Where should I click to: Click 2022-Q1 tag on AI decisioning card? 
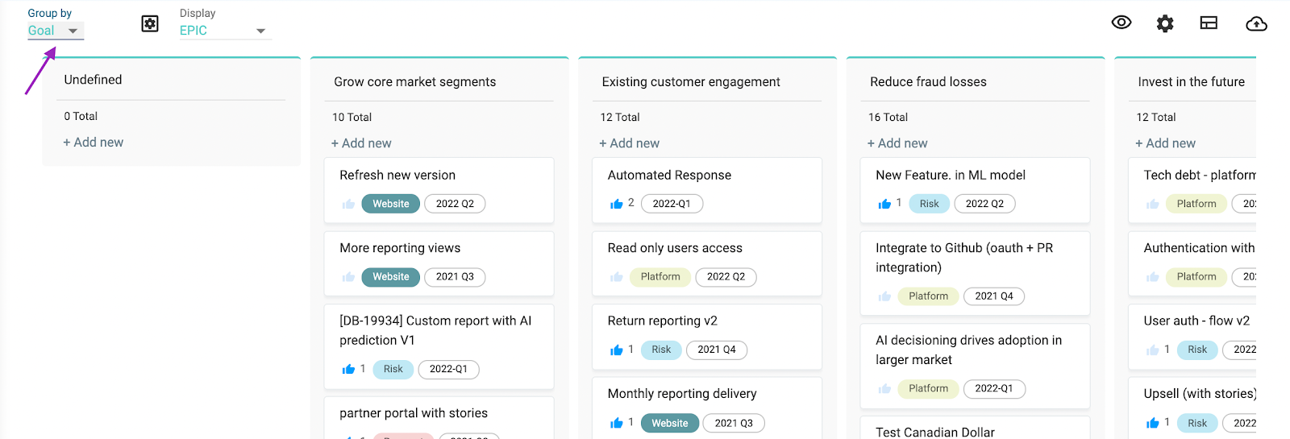pos(994,389)
